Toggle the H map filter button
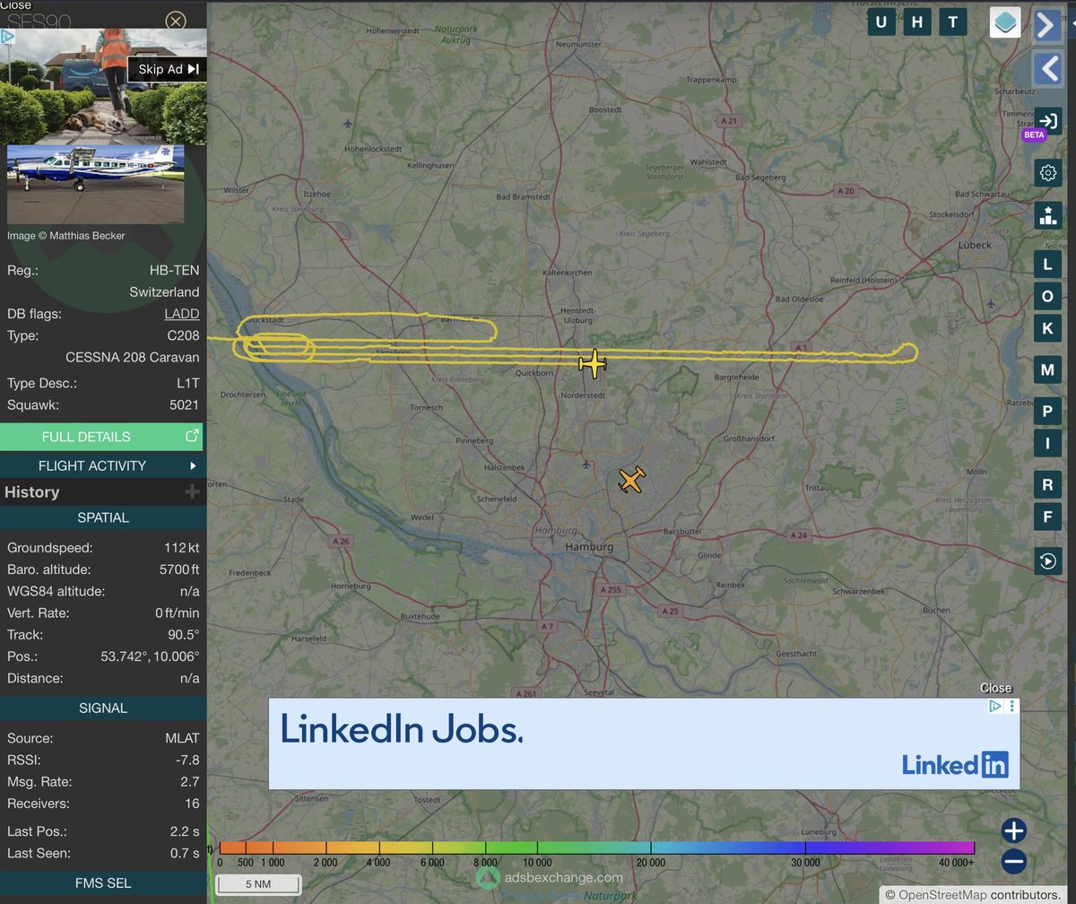The height and width of the screenshot is (904, 1076). 916,22
